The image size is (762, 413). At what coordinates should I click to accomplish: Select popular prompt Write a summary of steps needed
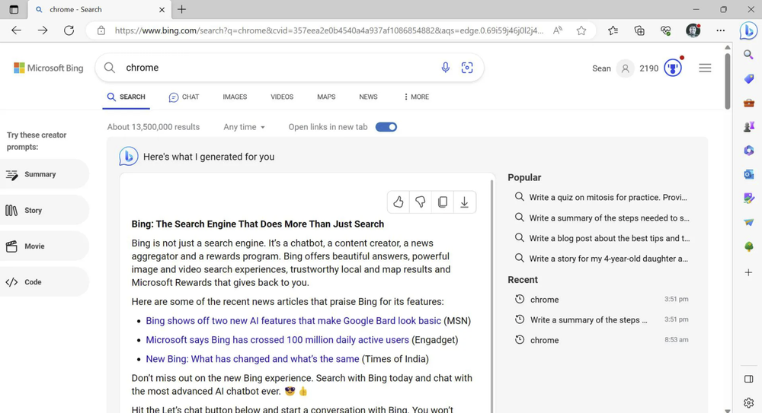602,218
